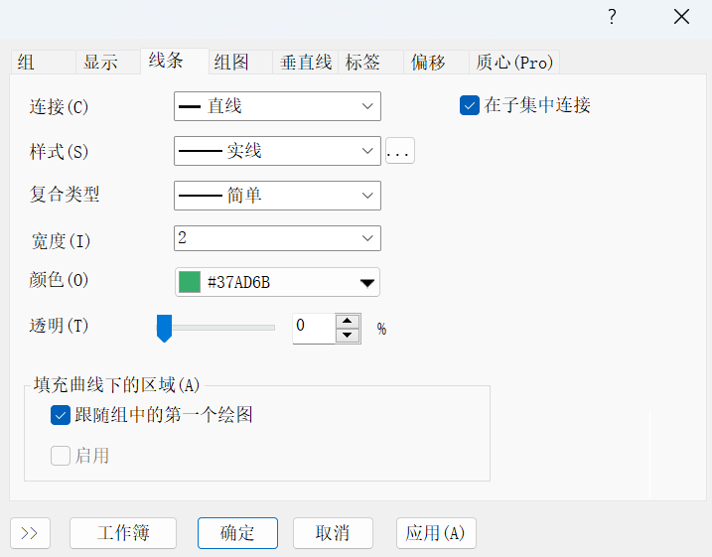Click the transparency value input field
This screenshot has height=557, width=712.
coord(314,329)
